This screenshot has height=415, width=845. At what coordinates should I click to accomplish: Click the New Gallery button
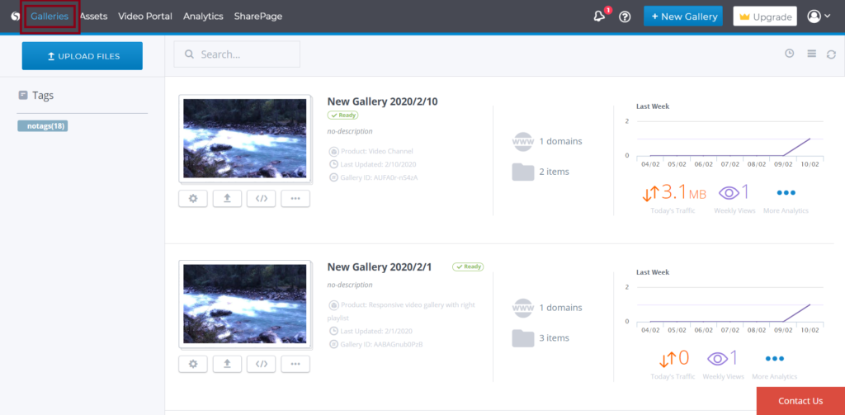682,17
